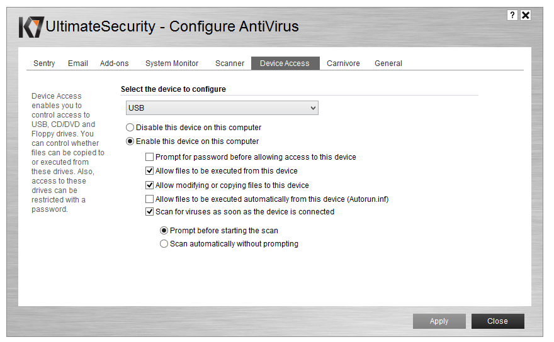Toggle Scan for viruses when device connected
This screenshot has height=342, width=554.
pos(150,212)
